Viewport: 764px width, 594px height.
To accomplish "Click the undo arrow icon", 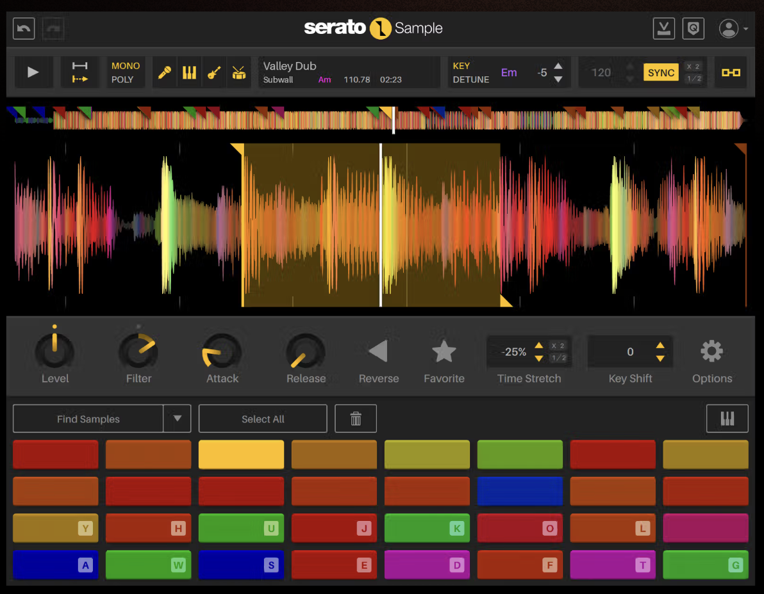I will tap(24, 29).
